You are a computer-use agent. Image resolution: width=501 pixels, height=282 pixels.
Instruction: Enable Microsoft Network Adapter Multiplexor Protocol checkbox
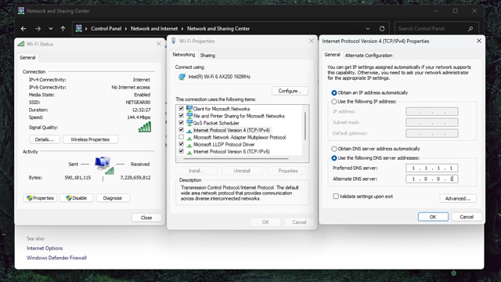pyautogui.click(x=181, y=137)
